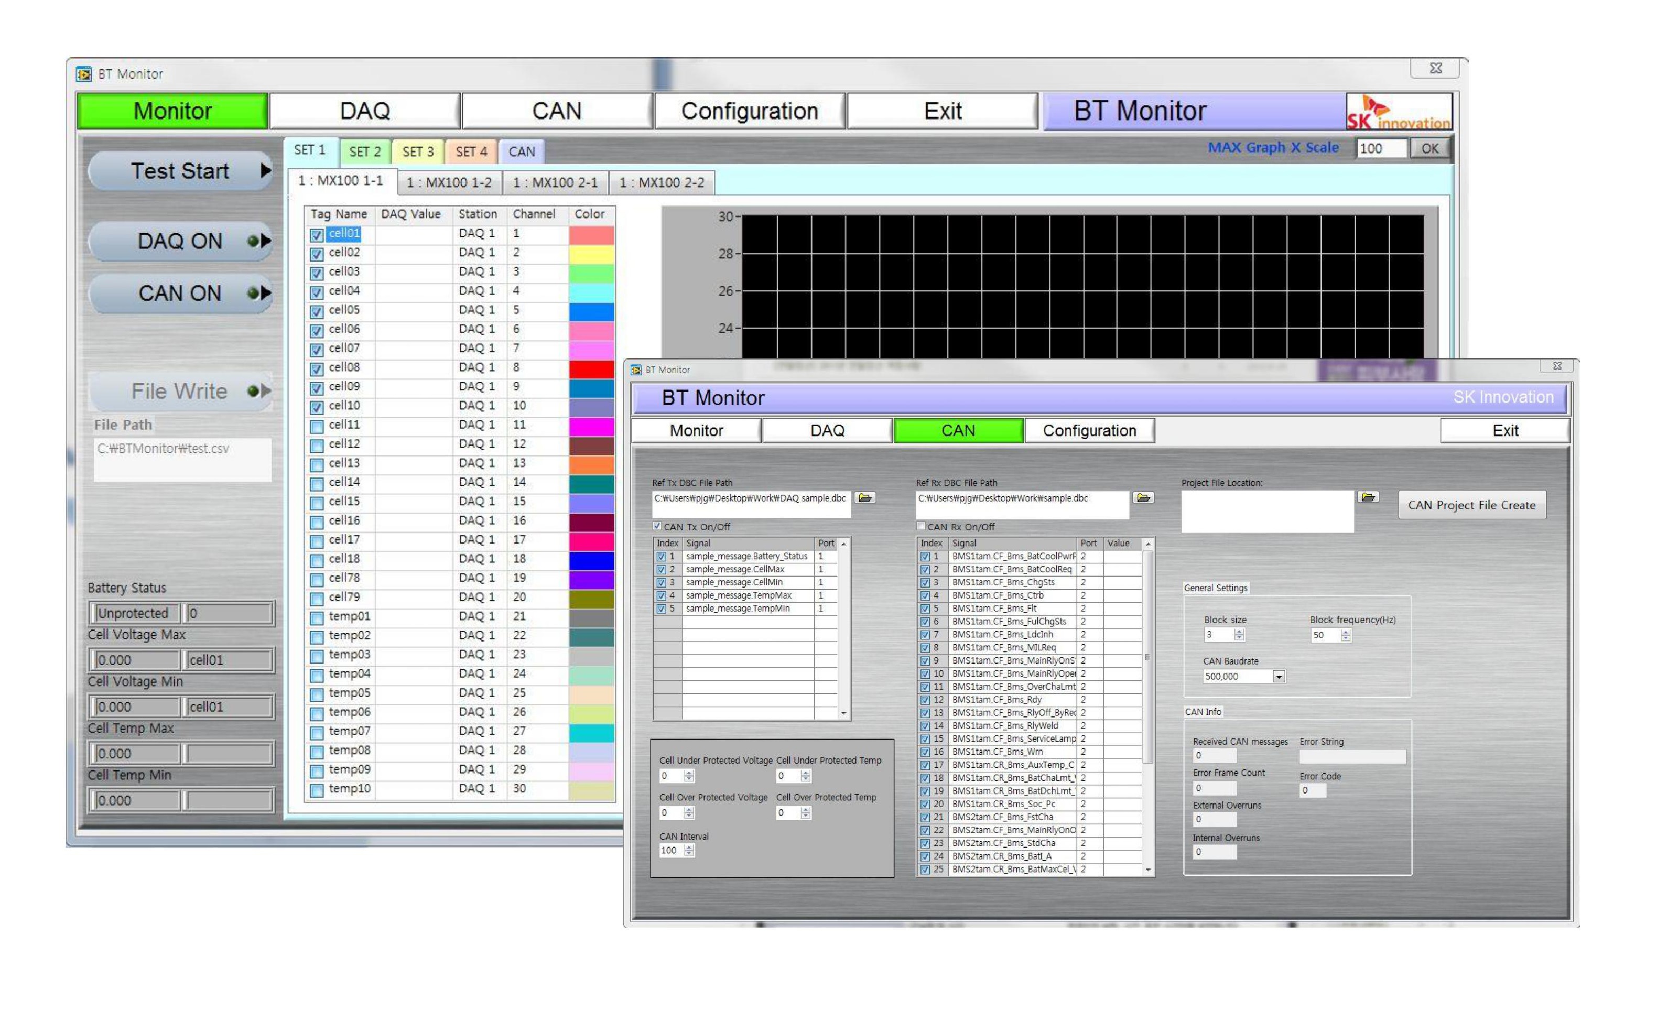Open the 1 : MX100 2-1 tab

(x=555, y=183)
